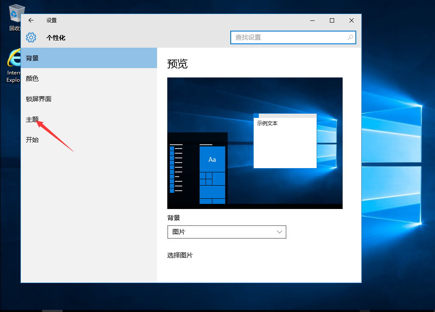
Task: Click the gear icon beside 个性化
Action: (31, 37)
